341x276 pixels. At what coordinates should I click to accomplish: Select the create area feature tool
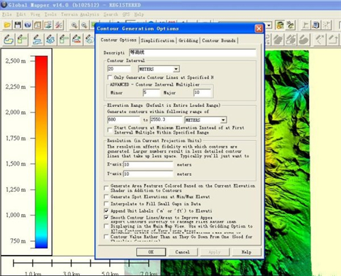click(x=9, y=40)
